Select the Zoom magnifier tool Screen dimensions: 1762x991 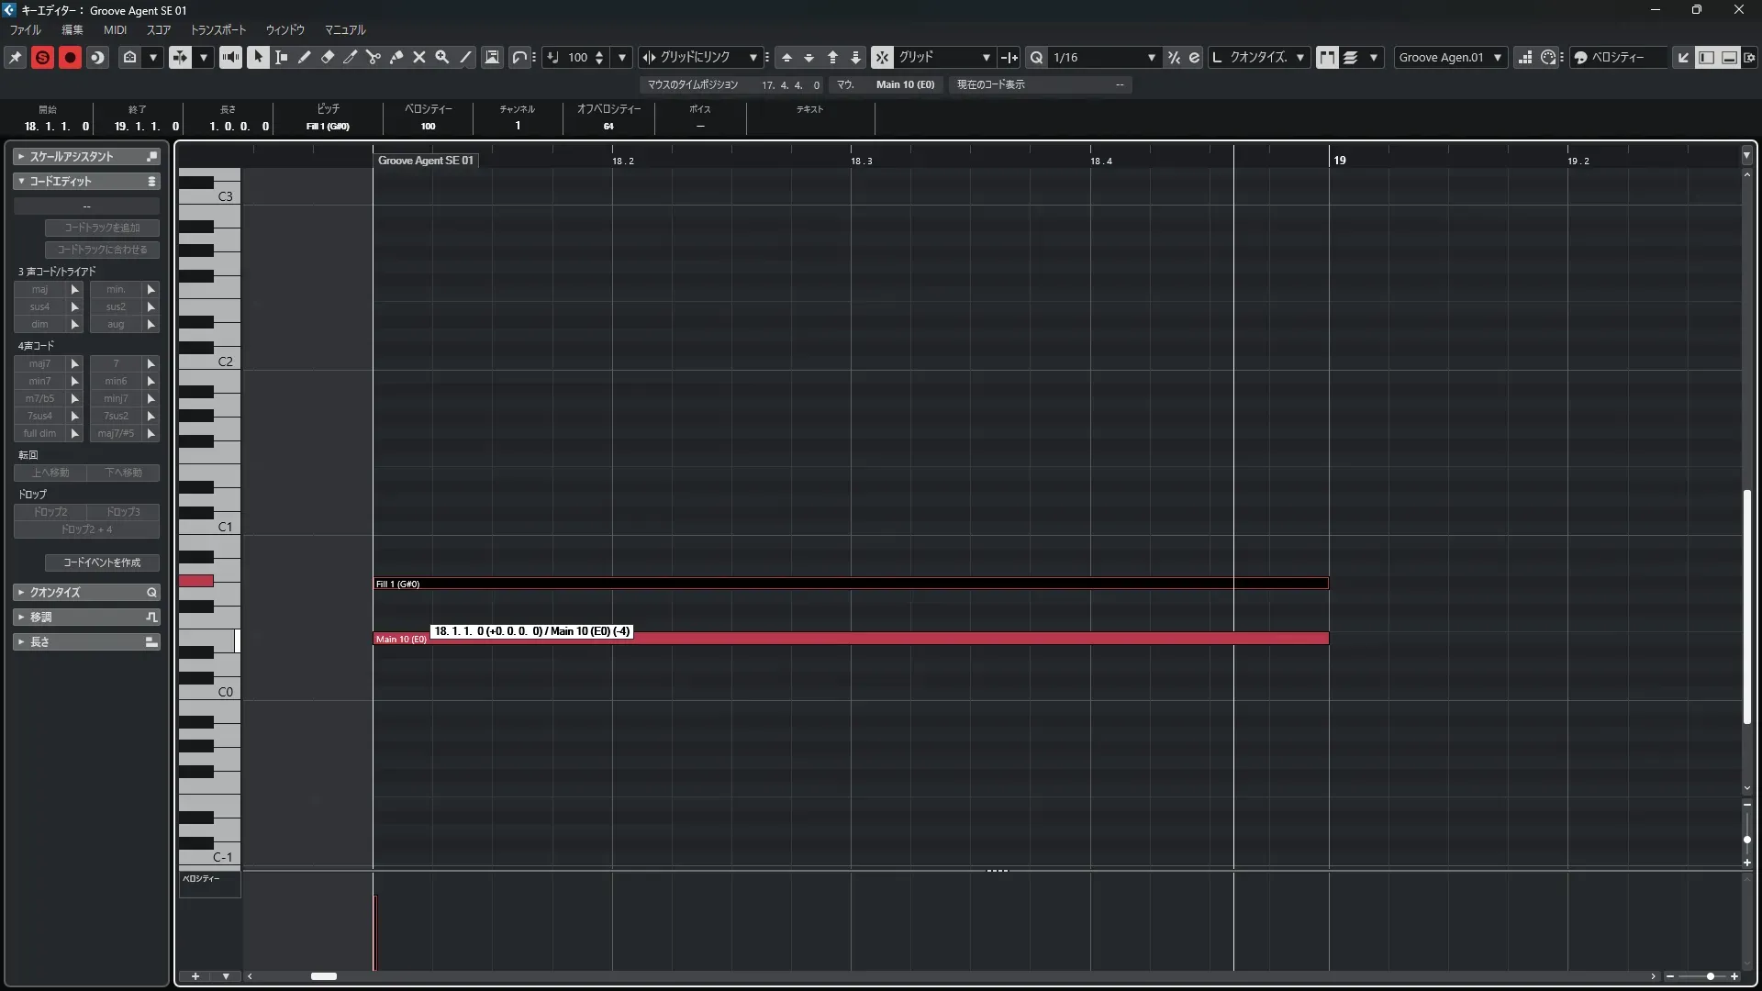click(442, 57)
